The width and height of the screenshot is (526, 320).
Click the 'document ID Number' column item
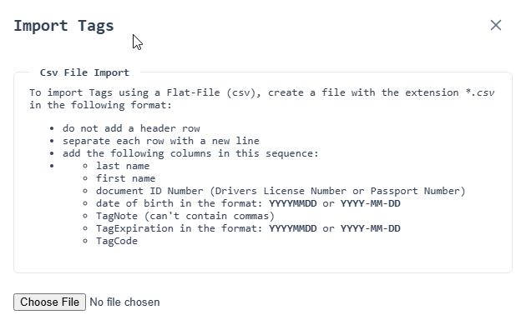point(281,191)
